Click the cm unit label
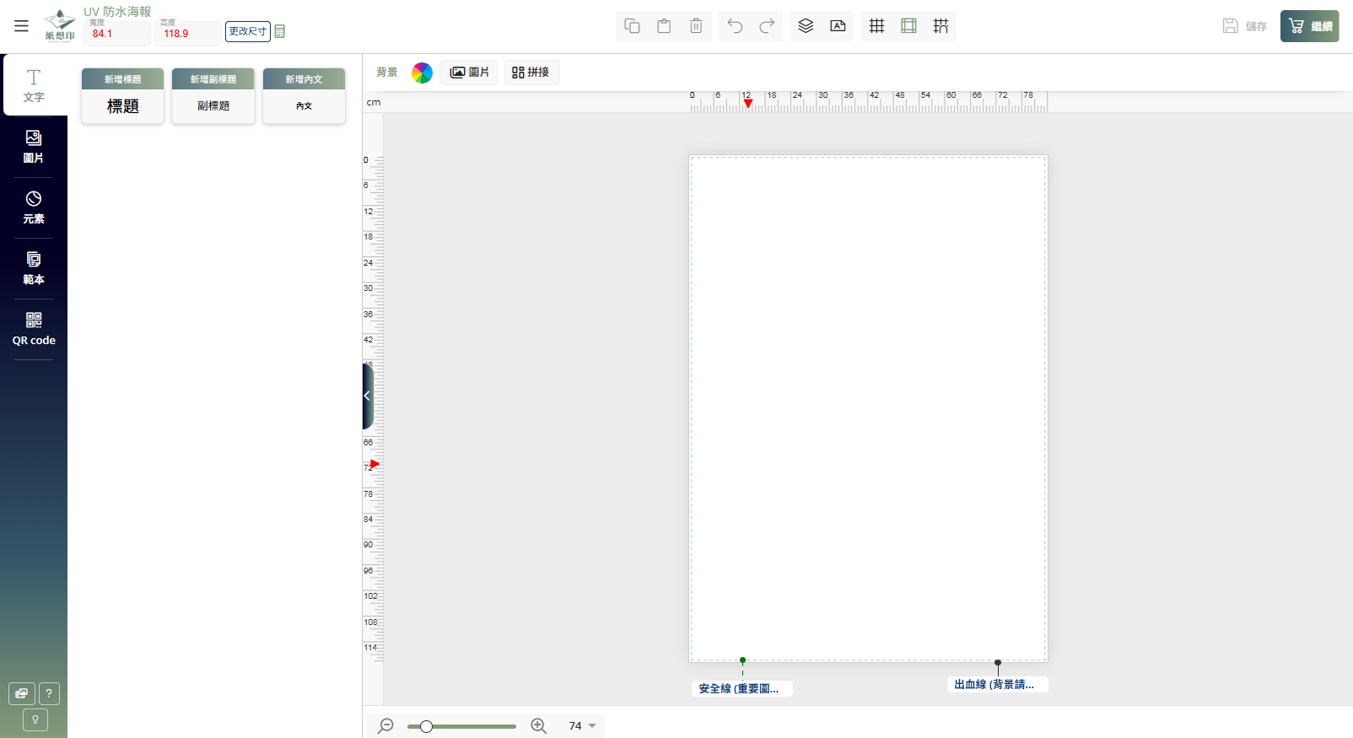Screen dimensions: 1353x738 (x=374, y=103)
